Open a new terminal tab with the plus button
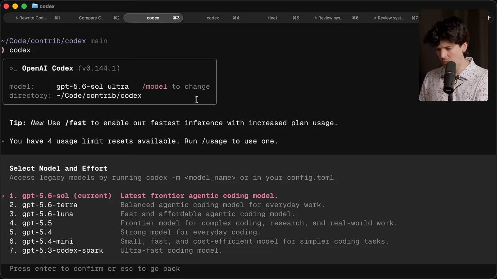The width and height of the screenshot is (497, 279). (489, 18)
